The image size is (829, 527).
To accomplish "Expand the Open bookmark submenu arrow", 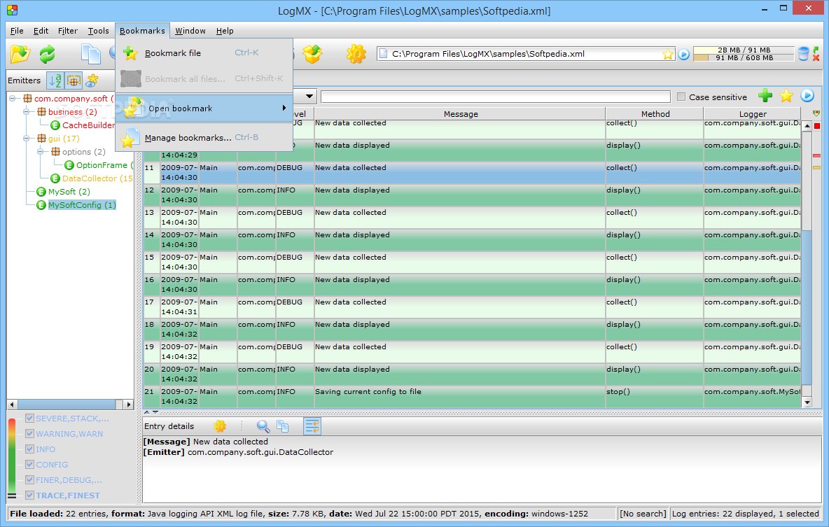I will (x=284, y=108).
